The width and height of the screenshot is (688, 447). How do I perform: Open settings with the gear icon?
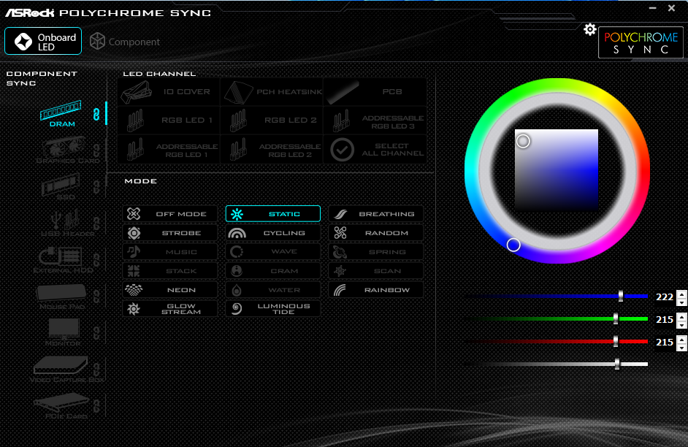[x=589, y=29]
